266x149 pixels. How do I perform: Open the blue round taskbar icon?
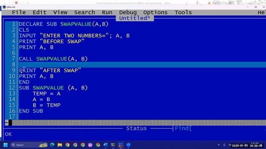(128, 145)
